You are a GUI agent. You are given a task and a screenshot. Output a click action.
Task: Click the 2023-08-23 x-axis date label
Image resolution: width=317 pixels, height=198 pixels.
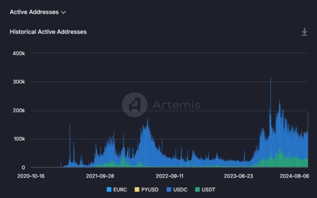click(238, 176)
